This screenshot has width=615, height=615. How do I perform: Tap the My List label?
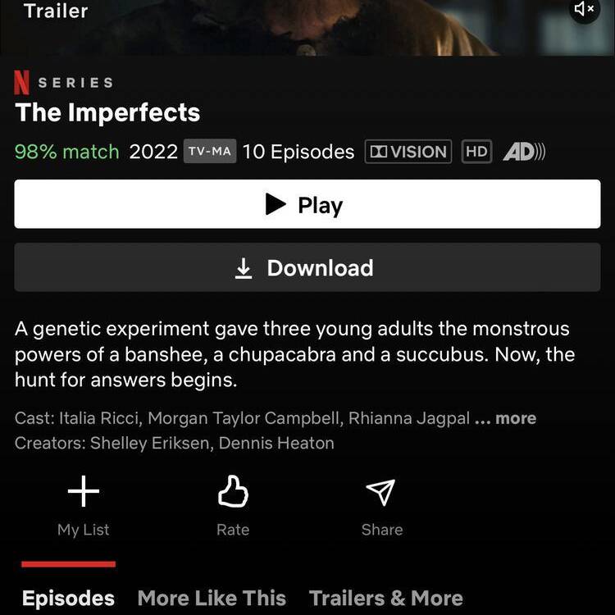click(83, 530)
